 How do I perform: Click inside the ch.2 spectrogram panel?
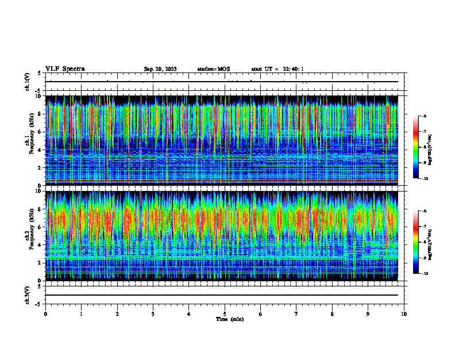click(222, 236)
